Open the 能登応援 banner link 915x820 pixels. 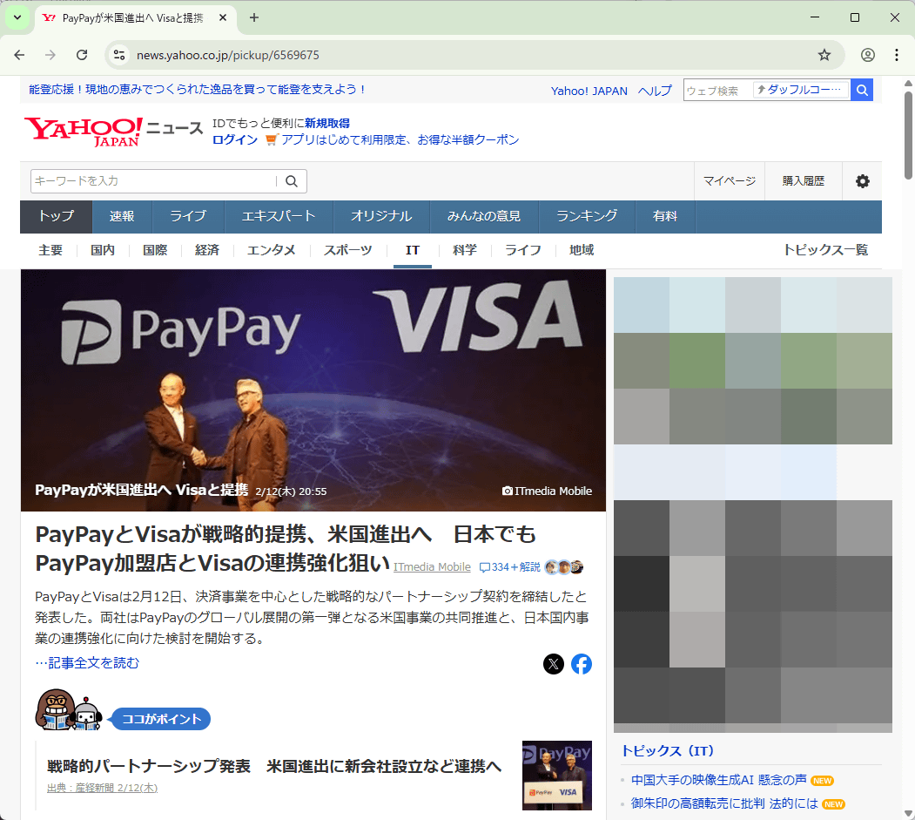click(198, 90)
